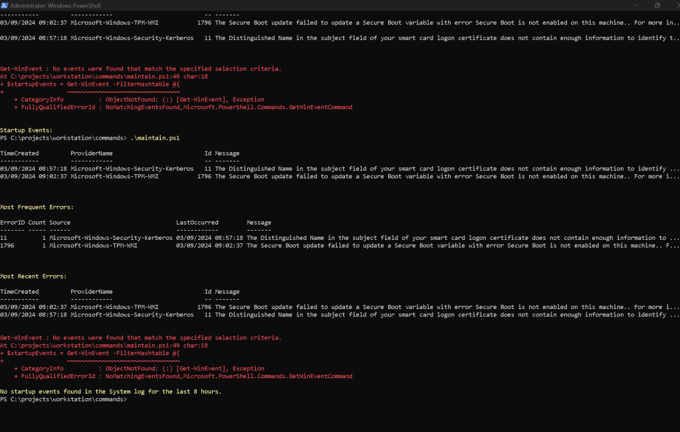This screenshot has height=432, width=680.
Task: Minimize the PowerShell window
Action: [x=635, y=5]
